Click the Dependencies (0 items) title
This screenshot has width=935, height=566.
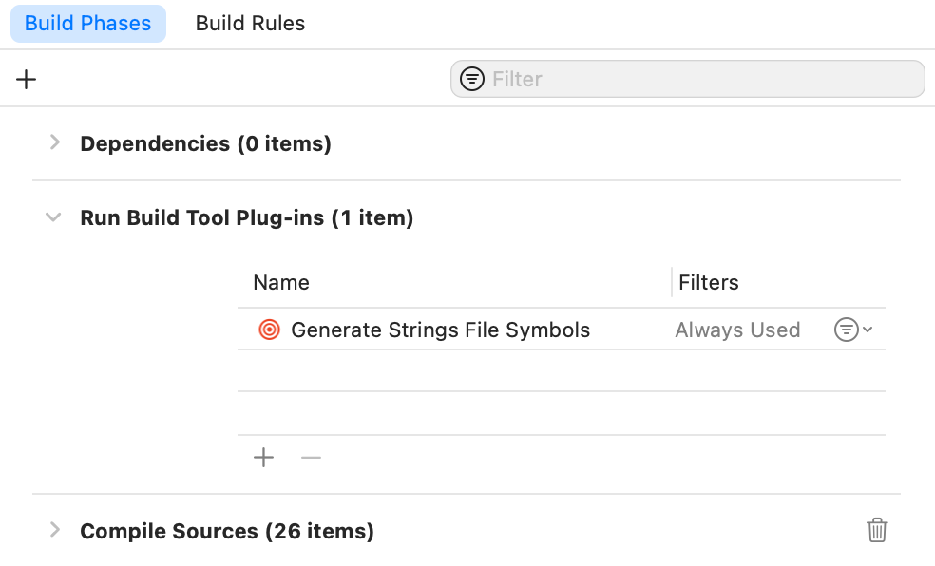point(205,143)
